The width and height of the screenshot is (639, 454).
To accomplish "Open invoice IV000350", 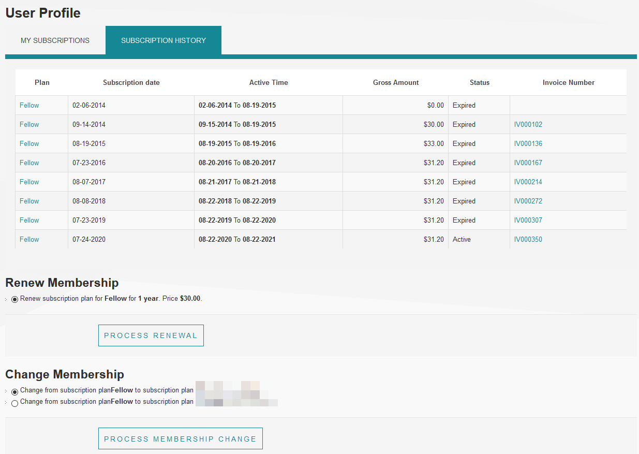I will click(x=528, y=239).
